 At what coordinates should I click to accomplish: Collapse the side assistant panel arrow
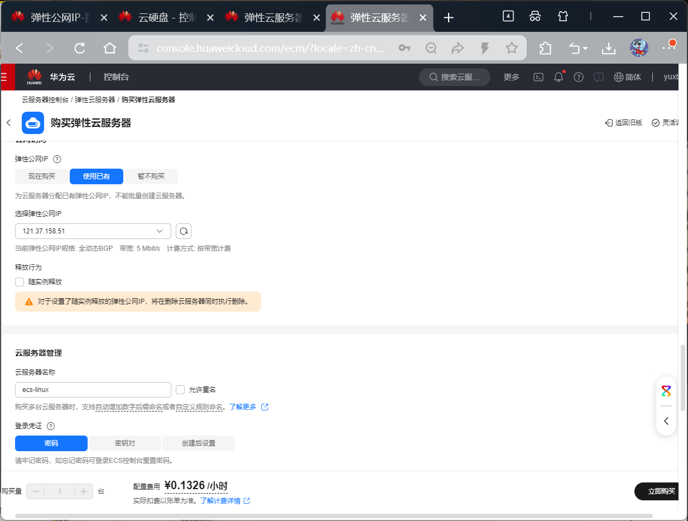tap(666, 421)
